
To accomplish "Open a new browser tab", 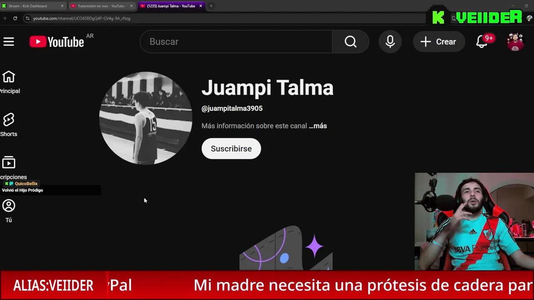I will pyautogui.click(x=211, y=6).
